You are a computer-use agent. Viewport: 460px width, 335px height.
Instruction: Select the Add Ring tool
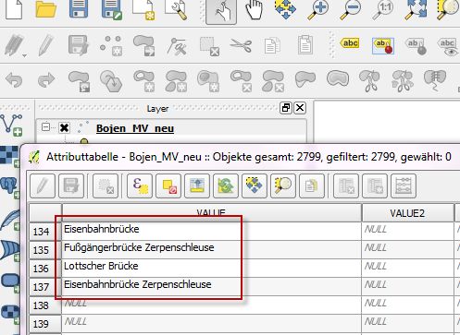click(144, 81)
